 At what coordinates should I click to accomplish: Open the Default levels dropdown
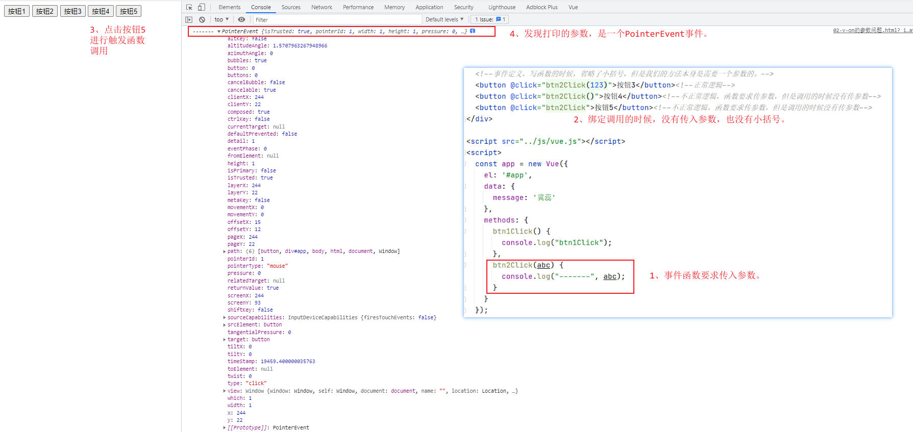click(x=445, y=19)
